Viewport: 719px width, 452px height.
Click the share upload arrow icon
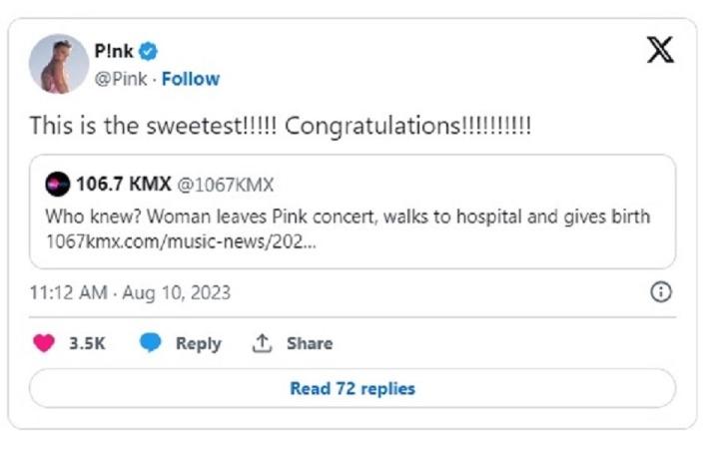pos(262,343)
